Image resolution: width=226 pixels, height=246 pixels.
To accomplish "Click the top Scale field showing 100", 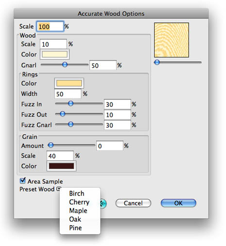I will click(50, 26).
